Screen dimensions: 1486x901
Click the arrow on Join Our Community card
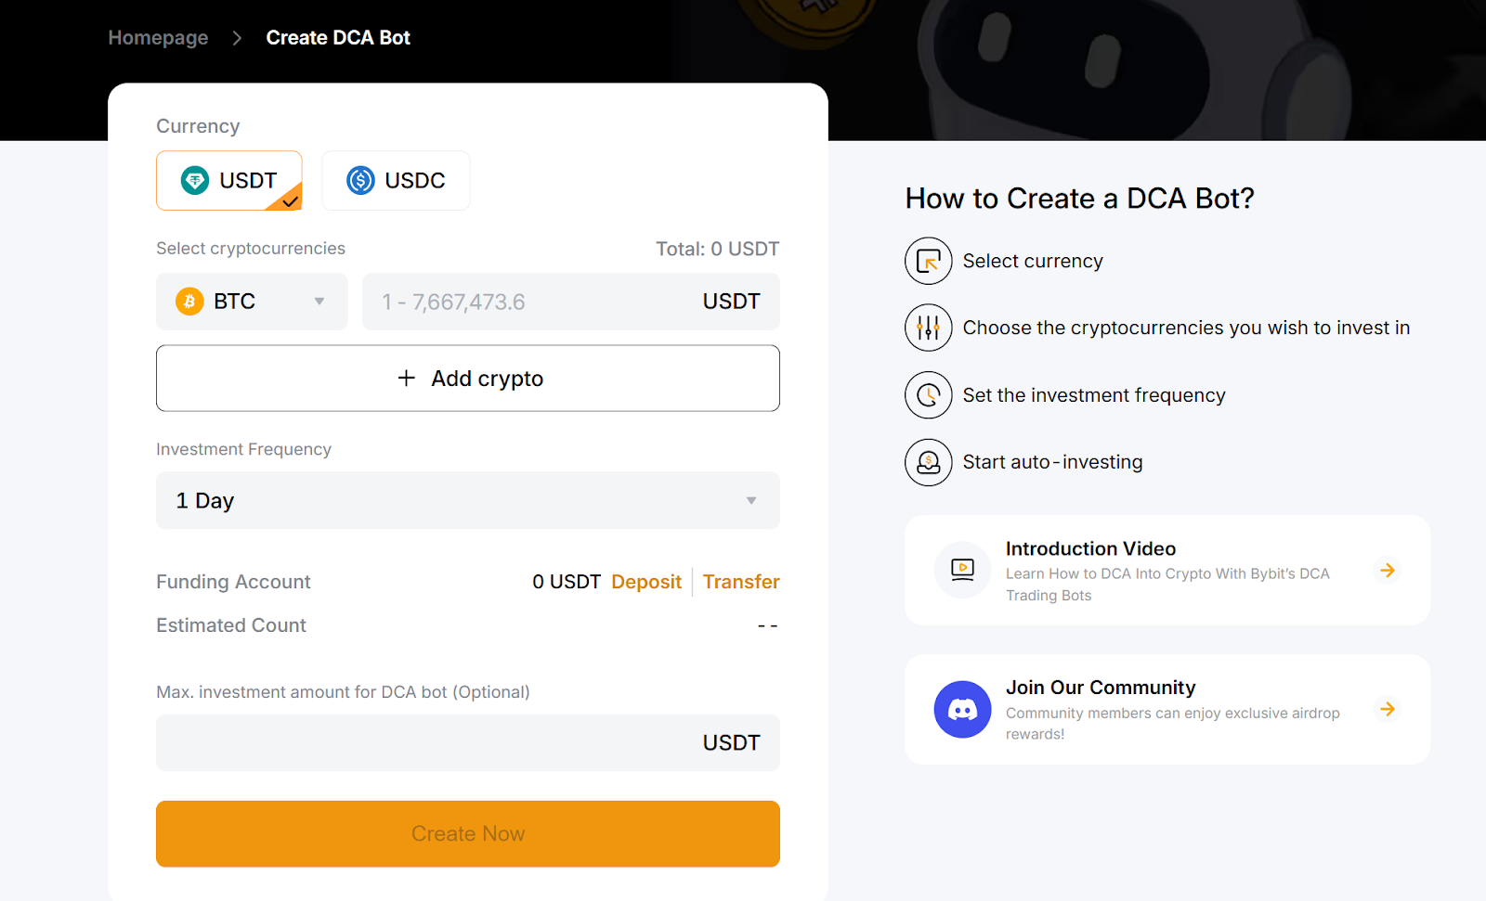[1388, 710]
